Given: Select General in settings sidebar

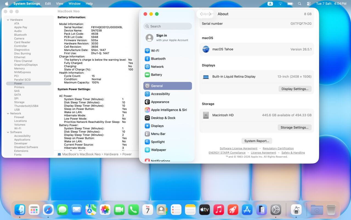Looking at the screenshot, I should click(x=168, y=86).
